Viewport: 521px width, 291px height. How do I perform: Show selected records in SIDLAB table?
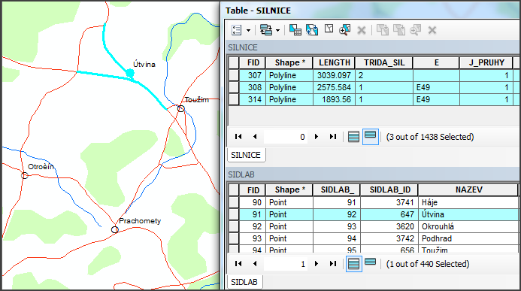[370, 262]
